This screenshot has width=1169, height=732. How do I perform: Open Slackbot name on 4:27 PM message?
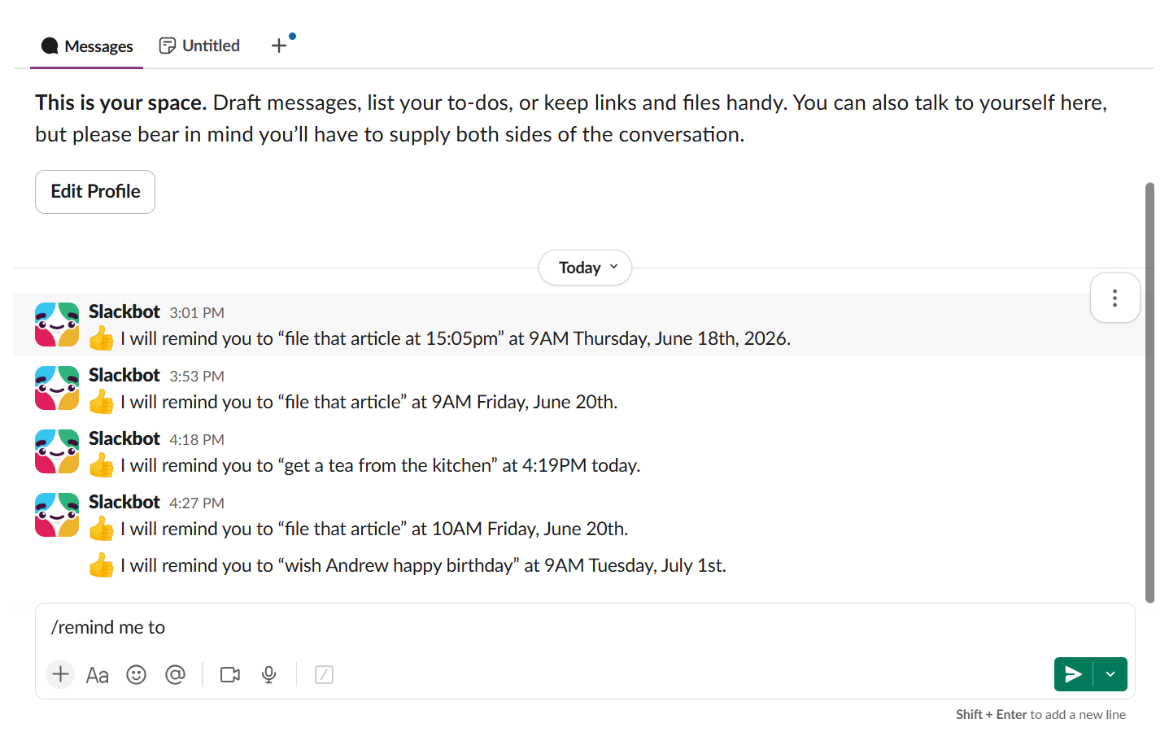[x=124, y=503]
